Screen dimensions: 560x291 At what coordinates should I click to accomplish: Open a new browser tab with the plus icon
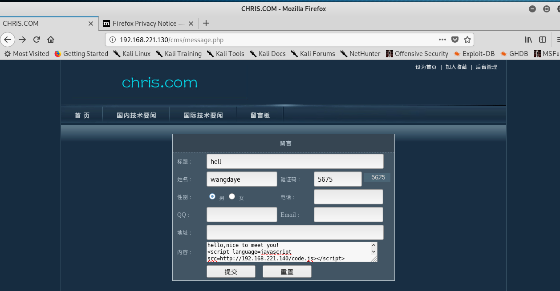(206, 23)
